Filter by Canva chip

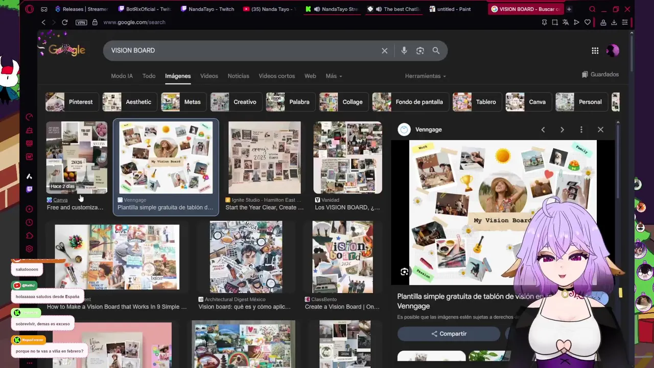click(x=528, y=102)
